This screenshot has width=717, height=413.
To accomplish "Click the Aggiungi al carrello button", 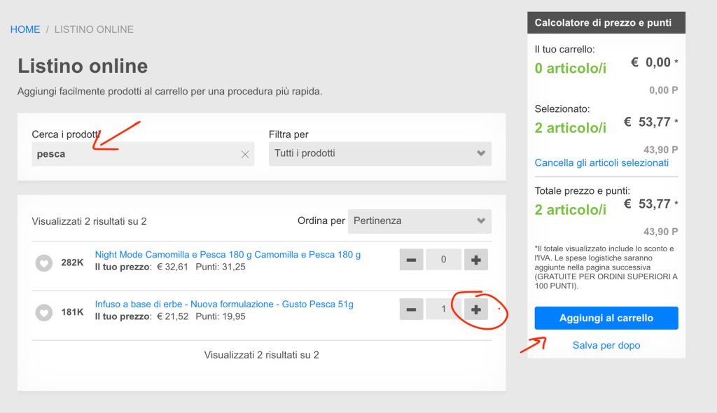I will point(606,318).
